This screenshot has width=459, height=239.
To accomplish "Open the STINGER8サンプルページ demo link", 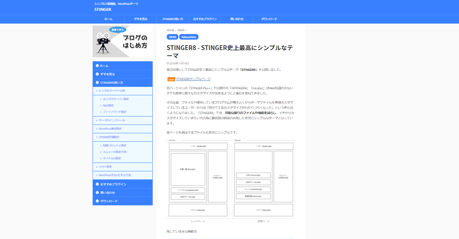I will 193,79.
